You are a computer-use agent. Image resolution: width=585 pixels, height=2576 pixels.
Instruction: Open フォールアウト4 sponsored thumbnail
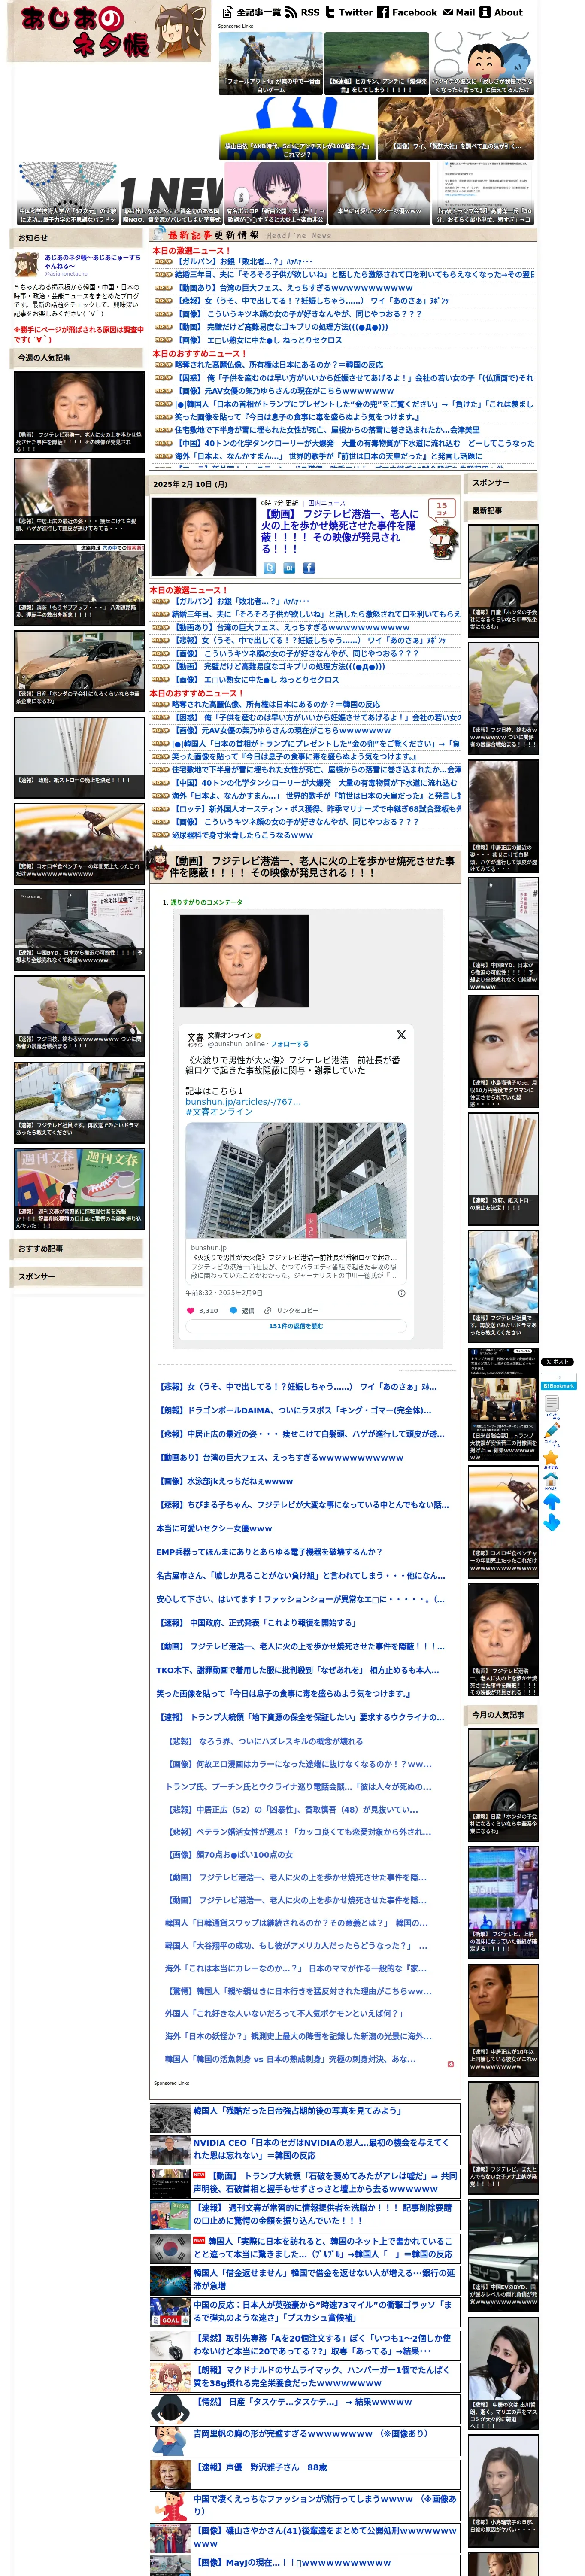point(270,64)
